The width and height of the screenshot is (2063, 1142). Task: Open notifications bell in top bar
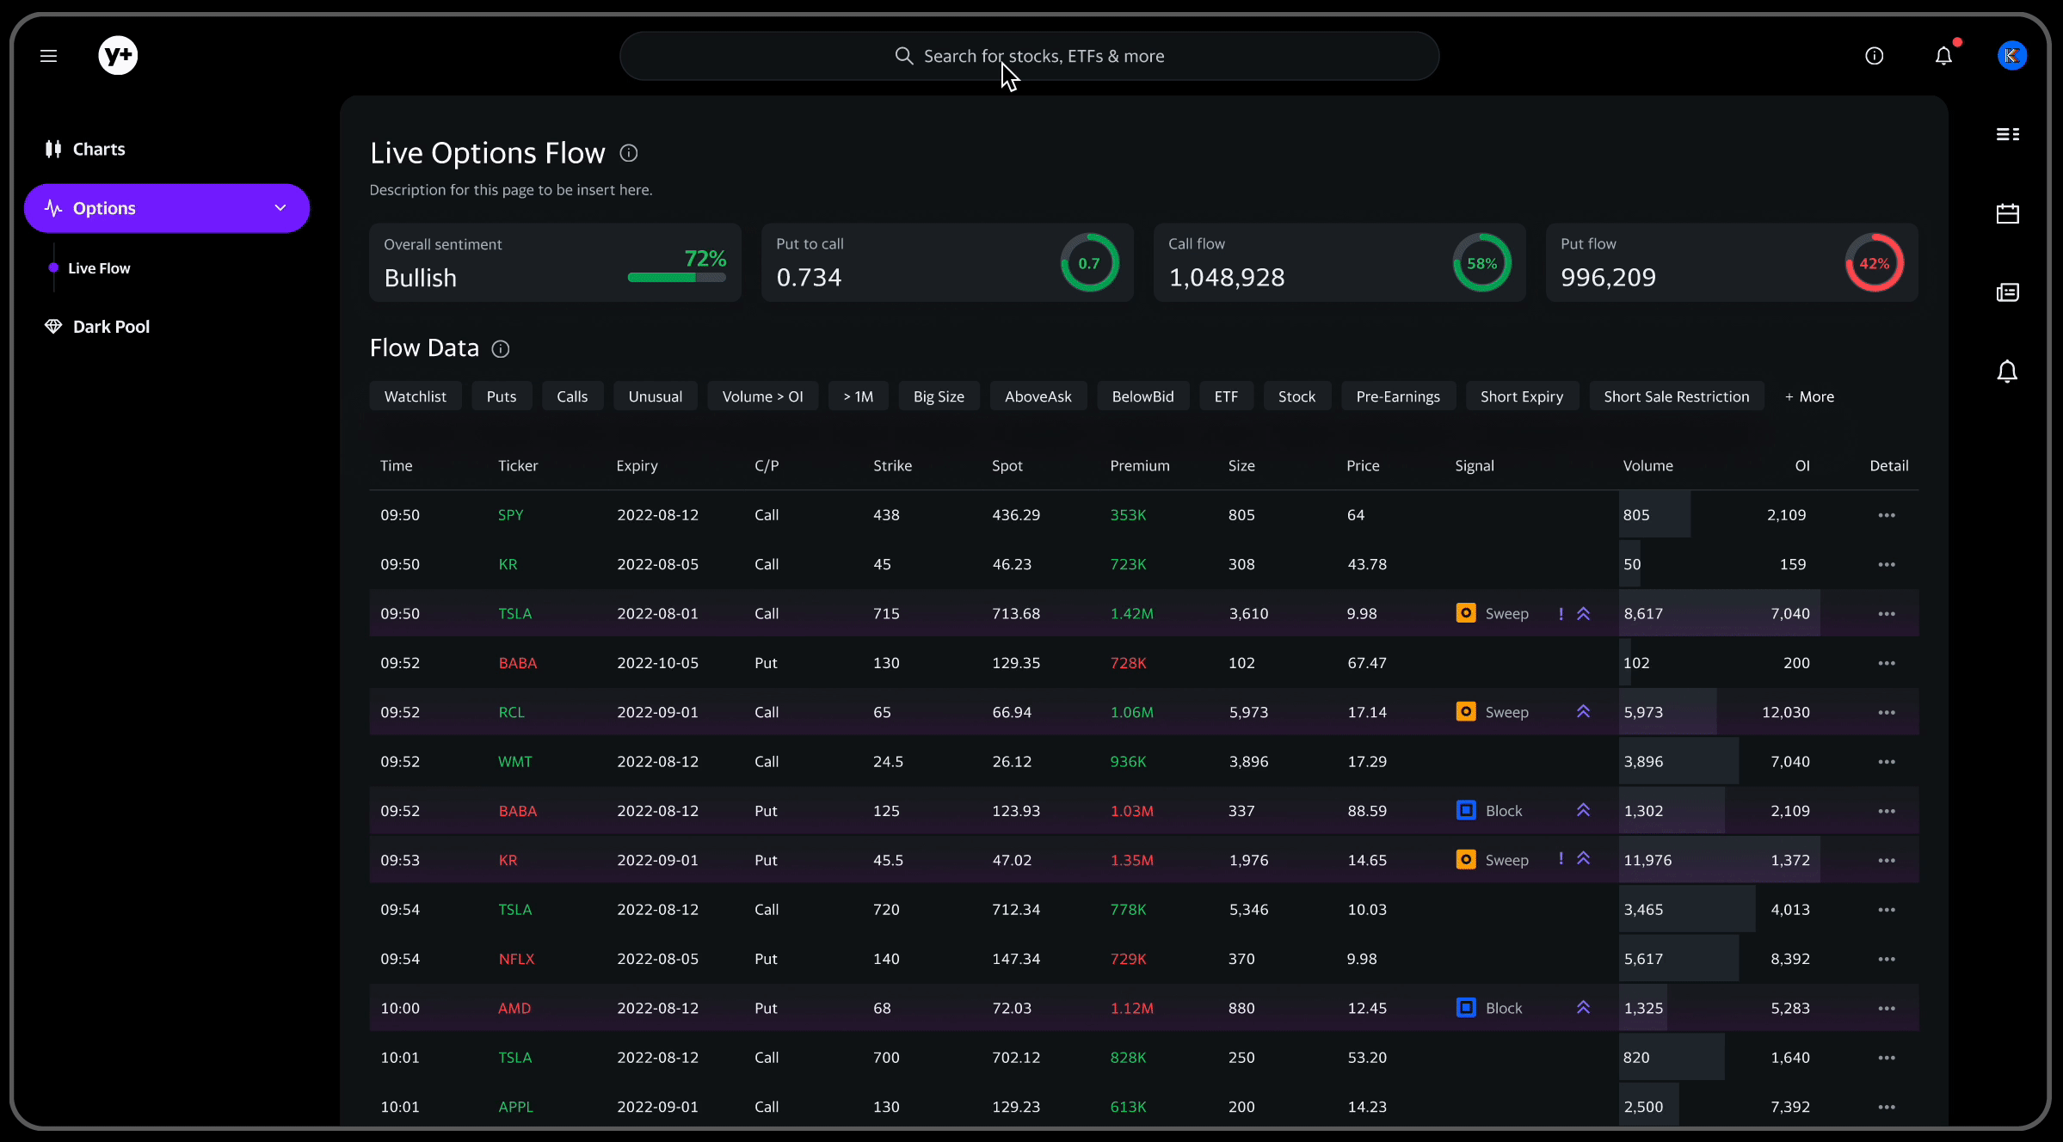click(1943, 56)
